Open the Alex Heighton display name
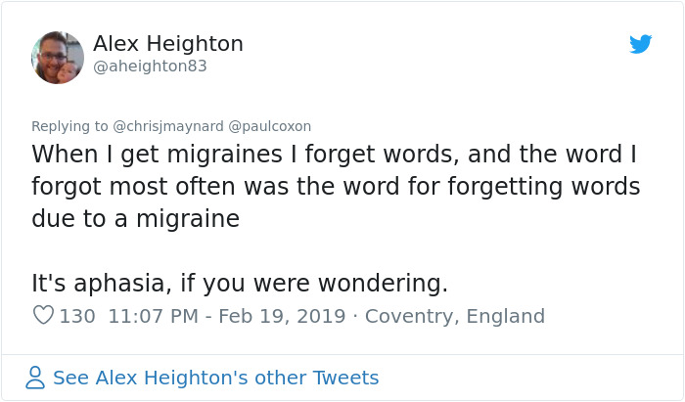Screen dimensions: 685x402 click(x=167, y=44)
